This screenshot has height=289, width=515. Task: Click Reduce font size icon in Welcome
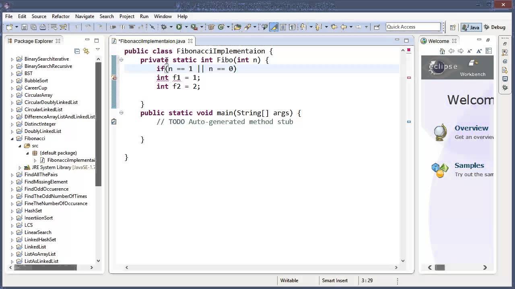pos(470,51)
